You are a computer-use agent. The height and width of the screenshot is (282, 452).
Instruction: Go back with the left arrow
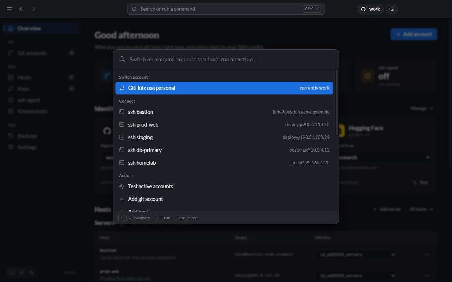click(x=22, y=9)
